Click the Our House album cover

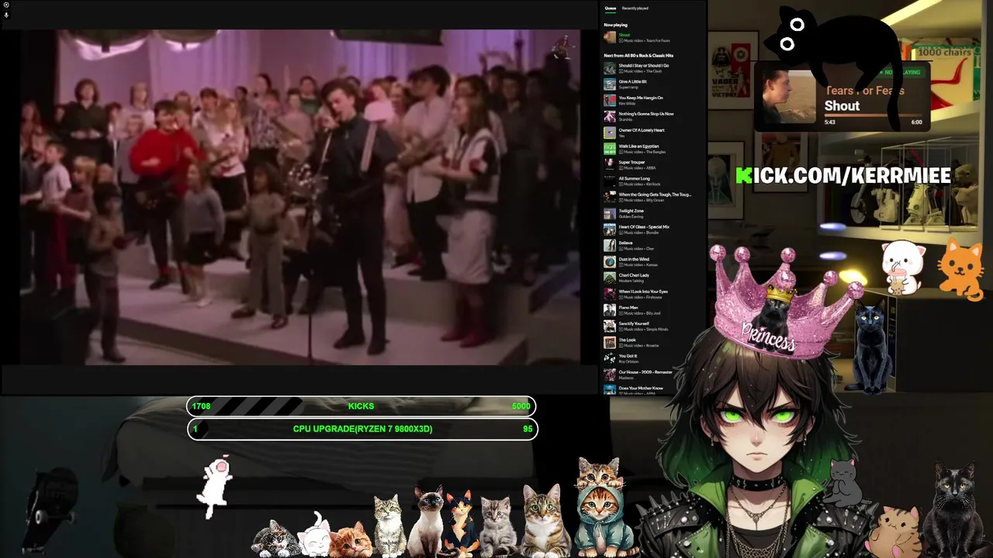(x=610, y=375)
